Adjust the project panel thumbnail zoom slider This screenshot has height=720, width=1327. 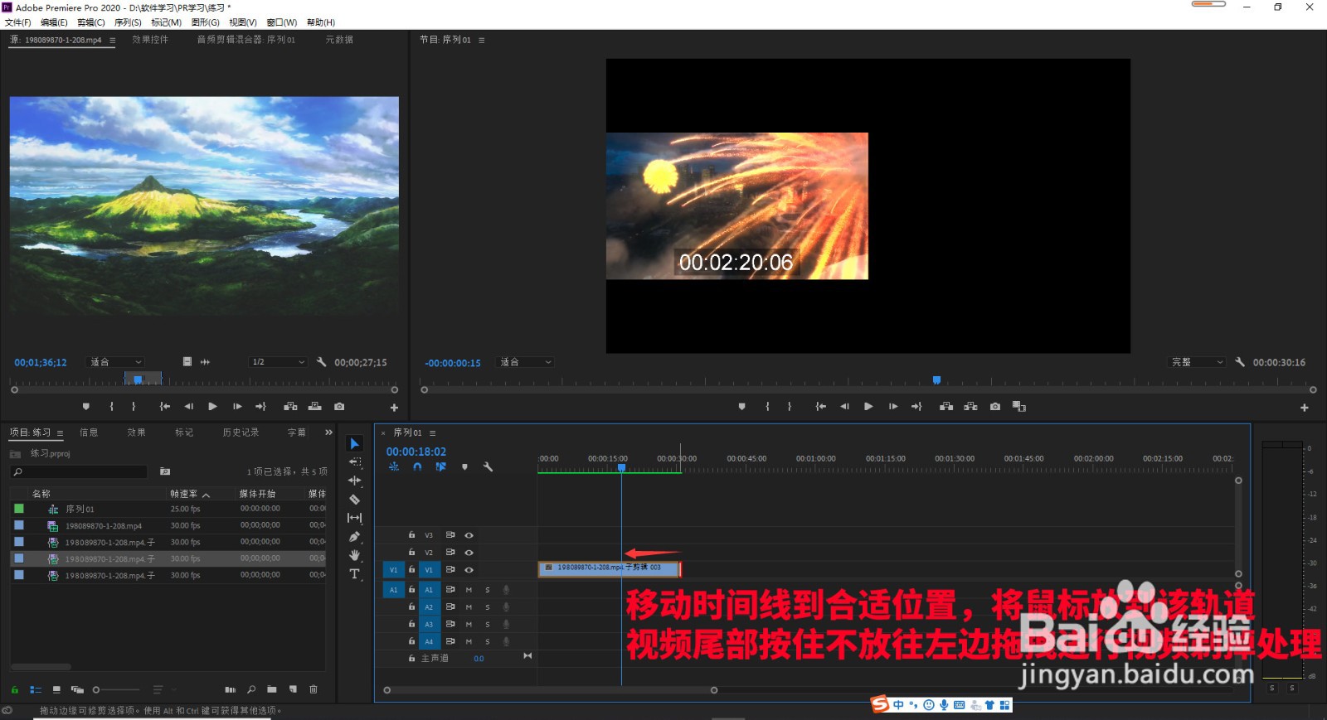(x=116, y=689)
